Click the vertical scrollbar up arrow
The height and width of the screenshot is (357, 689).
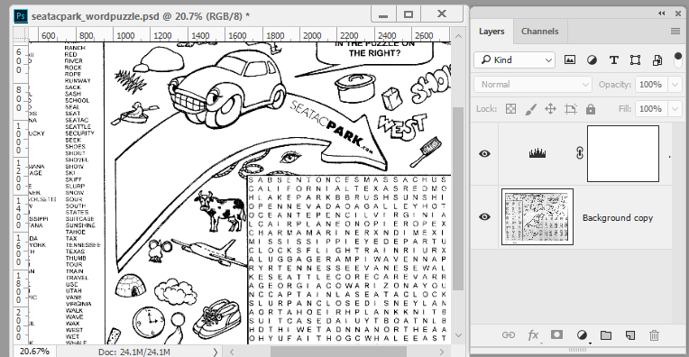coord(458,36)
